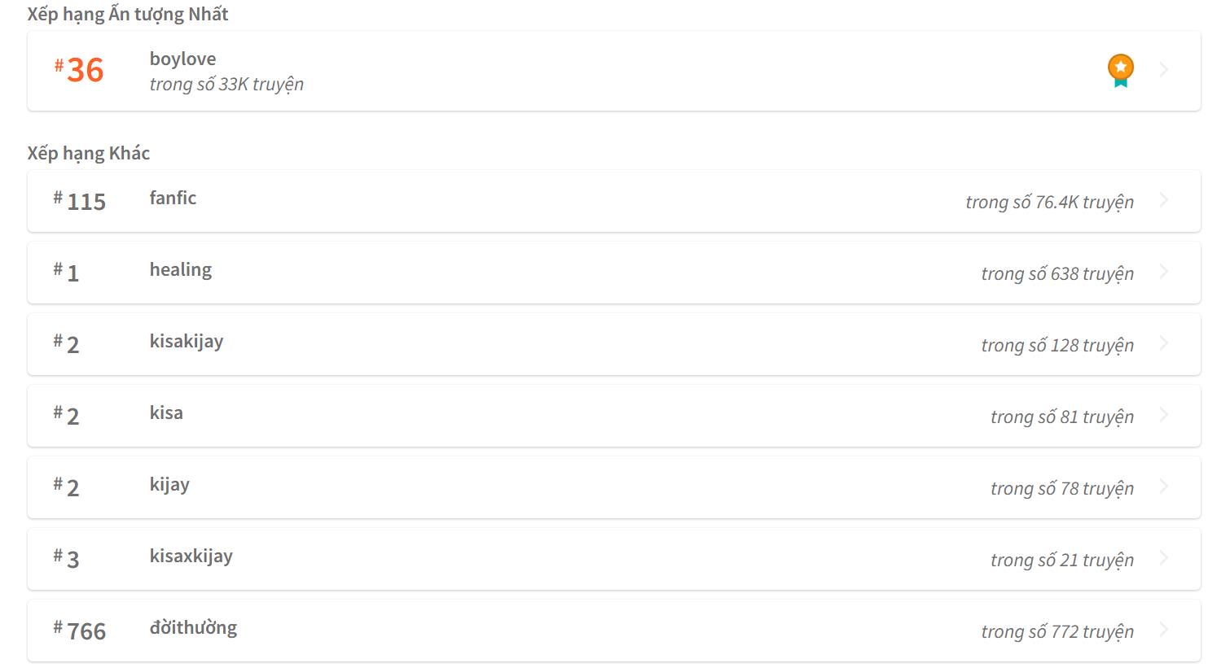
Task: Click the orange medal badge icon
Action: pyautogui.click(x=1121, y=70)
